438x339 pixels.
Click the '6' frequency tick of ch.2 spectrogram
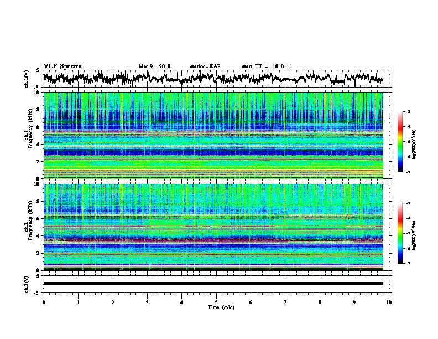(38, 219)
